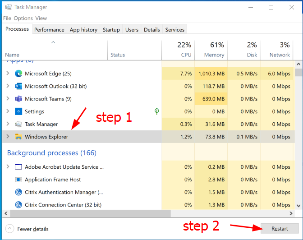303x240 pixels.
Task: Switch to the Startup tab
Action: 111,30
